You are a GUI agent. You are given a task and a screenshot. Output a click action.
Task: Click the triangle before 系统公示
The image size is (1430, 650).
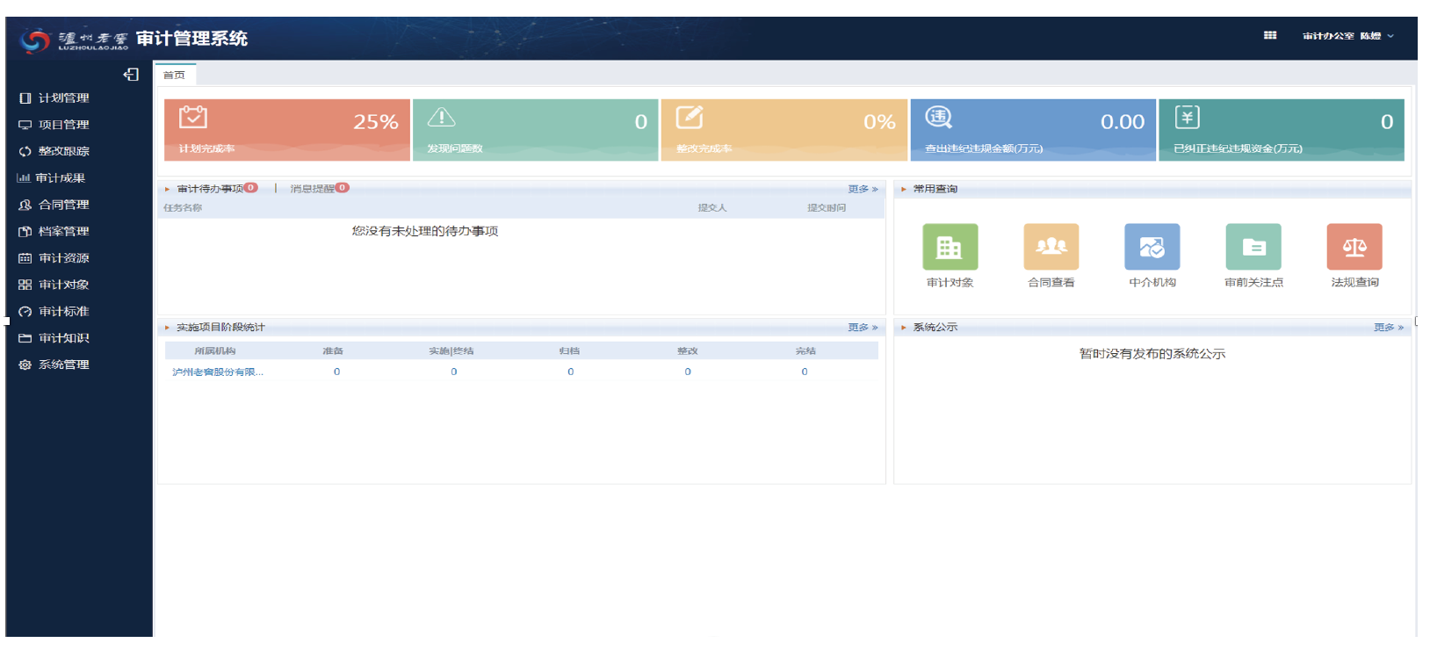point(903,328)
